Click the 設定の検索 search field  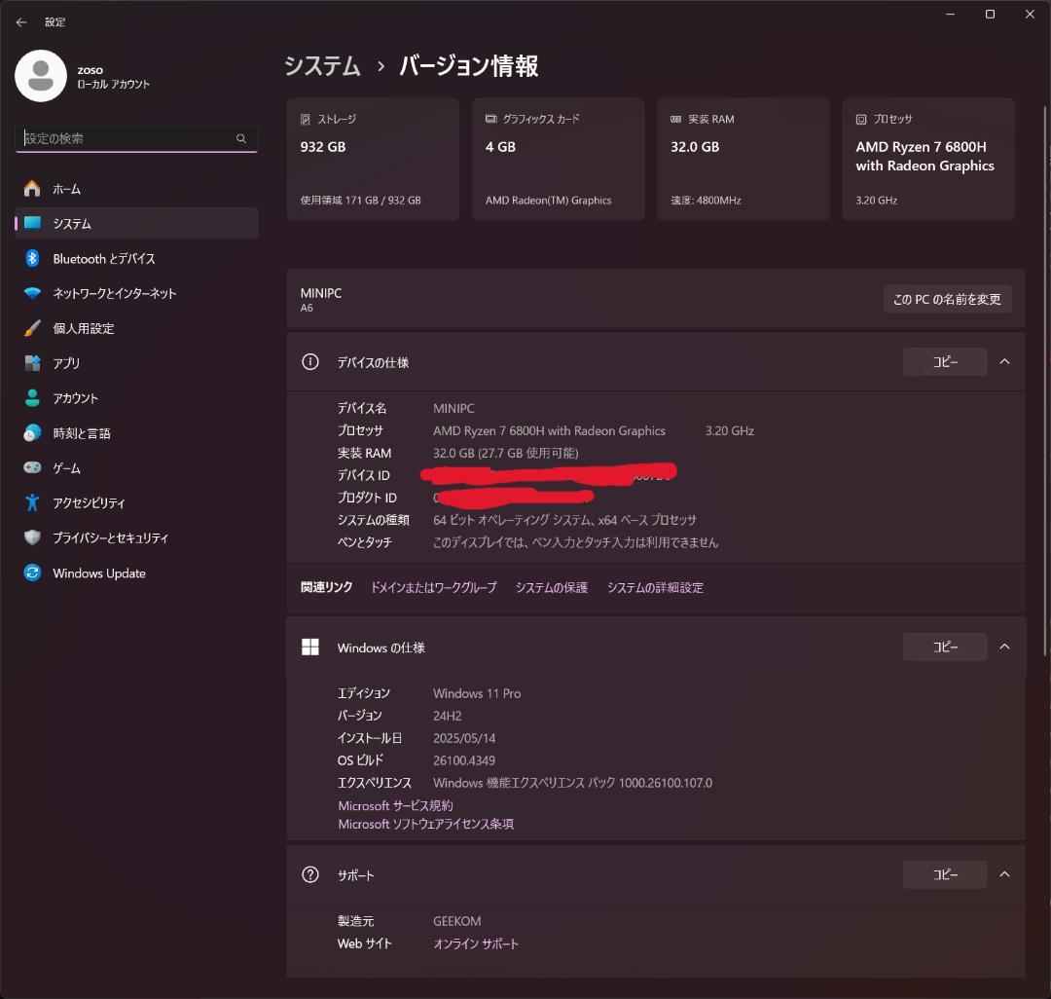point(136,138)
